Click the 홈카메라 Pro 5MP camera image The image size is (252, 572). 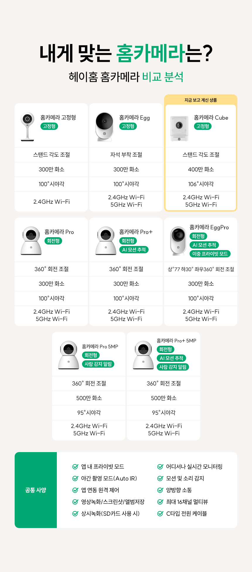point(69,355)
